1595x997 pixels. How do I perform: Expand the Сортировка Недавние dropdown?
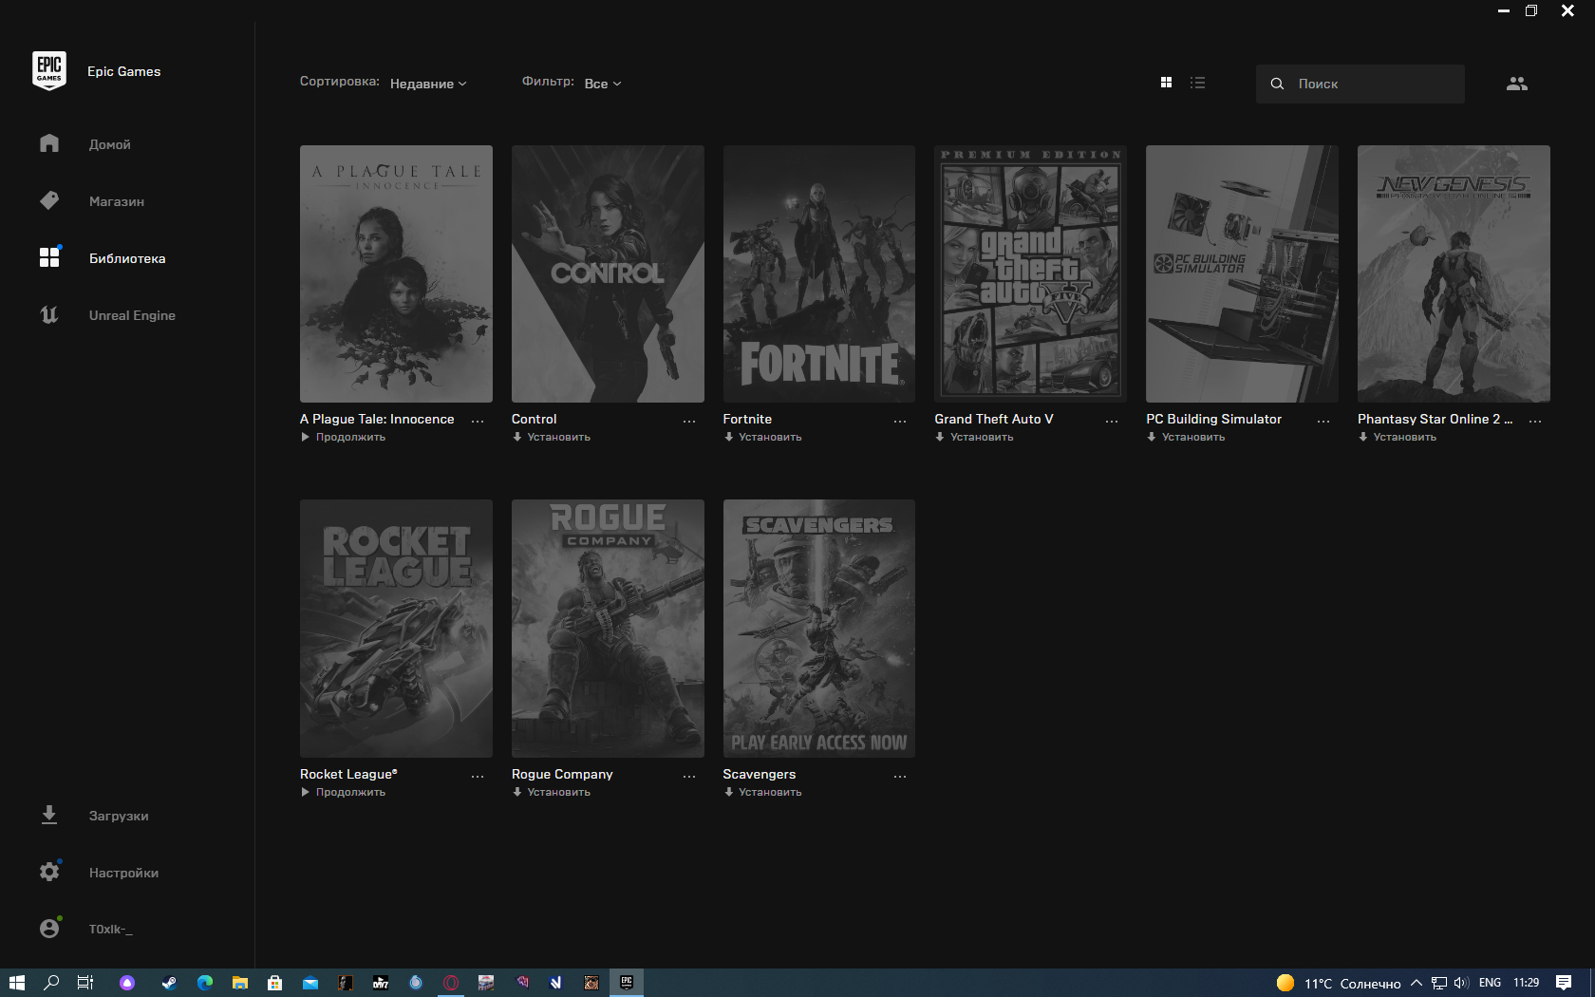pos(428,84)
